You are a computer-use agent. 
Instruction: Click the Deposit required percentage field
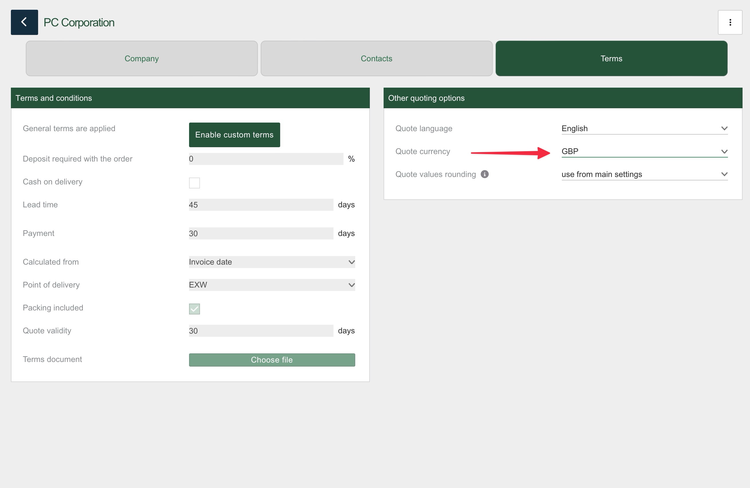point(266,159)
